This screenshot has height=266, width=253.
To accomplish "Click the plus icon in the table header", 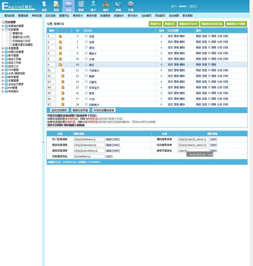I will click(x=64, y=31).
